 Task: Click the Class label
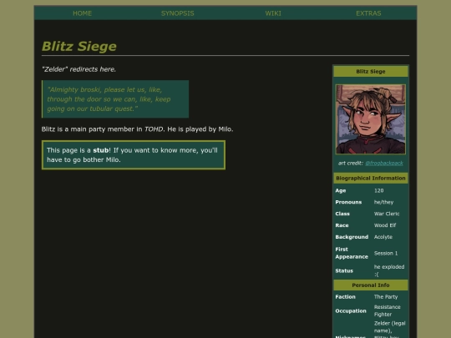point(342,214)
